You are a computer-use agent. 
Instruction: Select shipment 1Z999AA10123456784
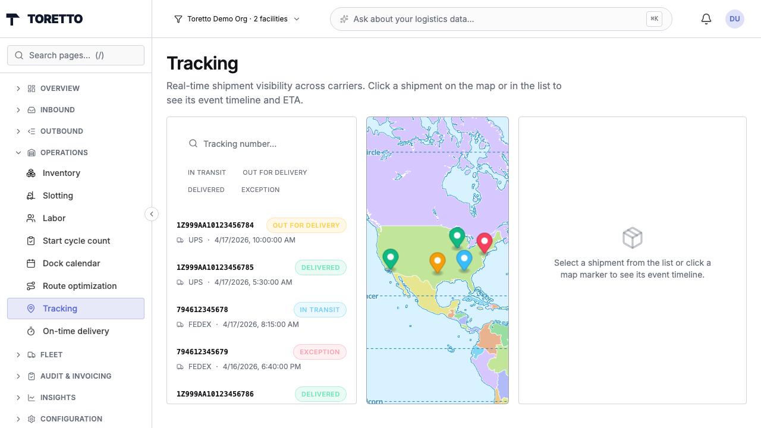pyautogui.click(x=262, y=232)
